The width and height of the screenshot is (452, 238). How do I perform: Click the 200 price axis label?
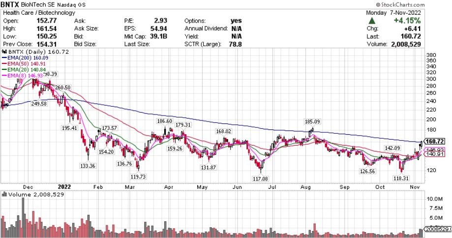431,119
